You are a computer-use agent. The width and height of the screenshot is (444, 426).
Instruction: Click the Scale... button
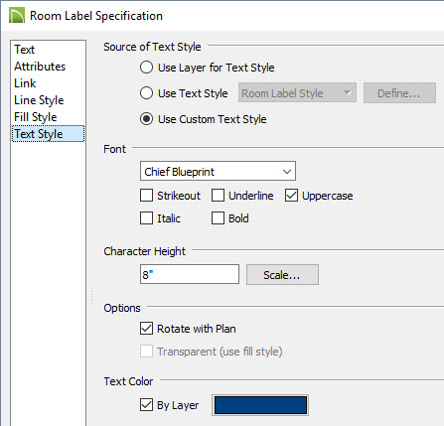282,274
